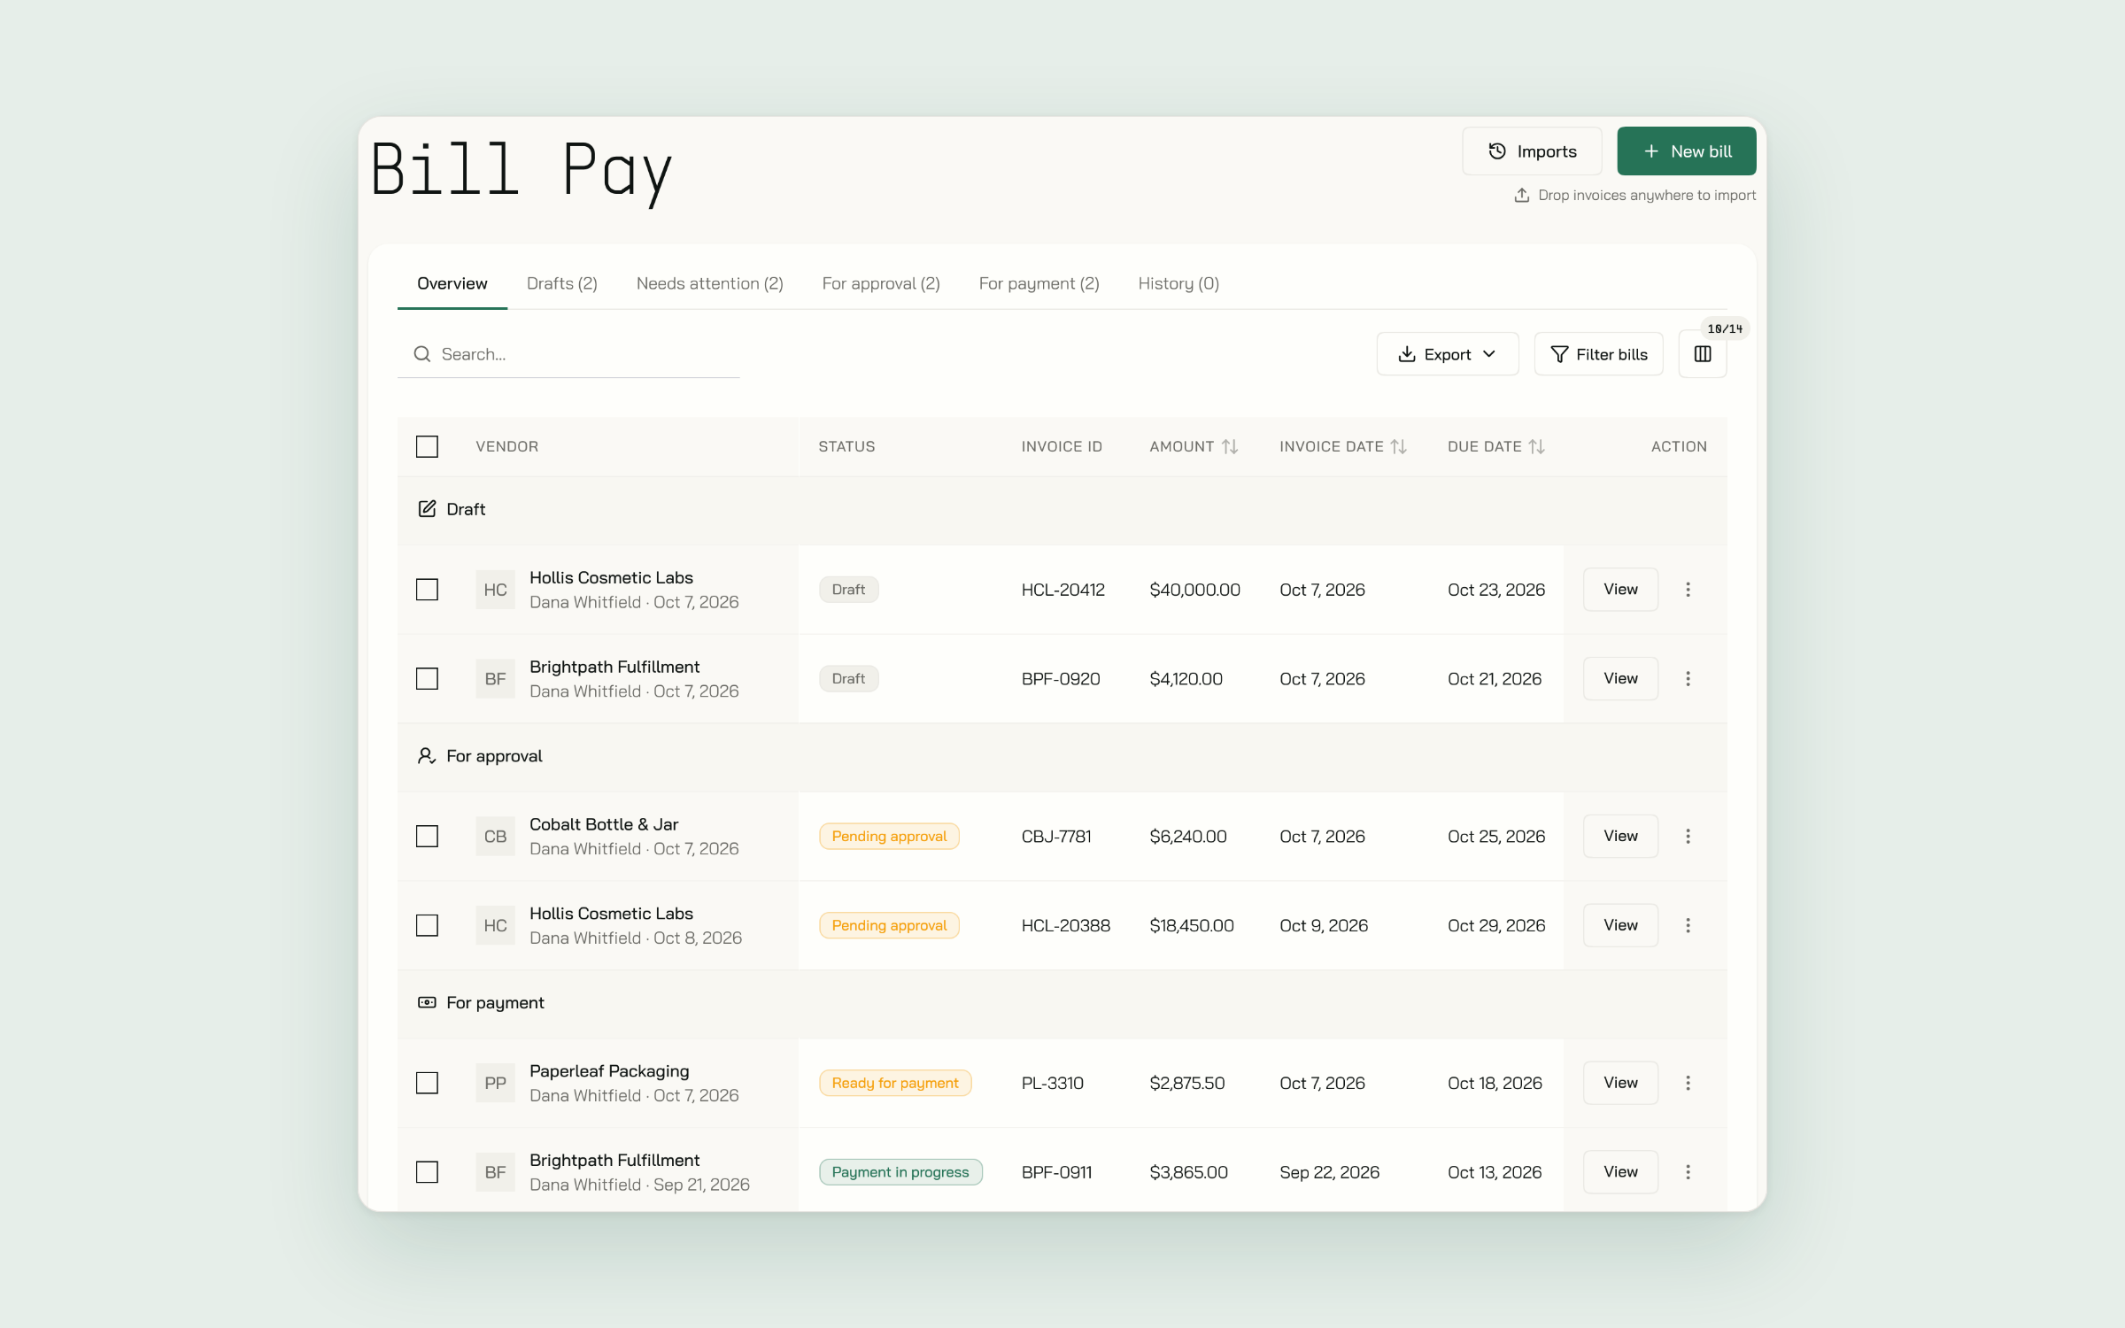
Task: Open the For approval (2) tab
Action: click(x=880, y=283)
